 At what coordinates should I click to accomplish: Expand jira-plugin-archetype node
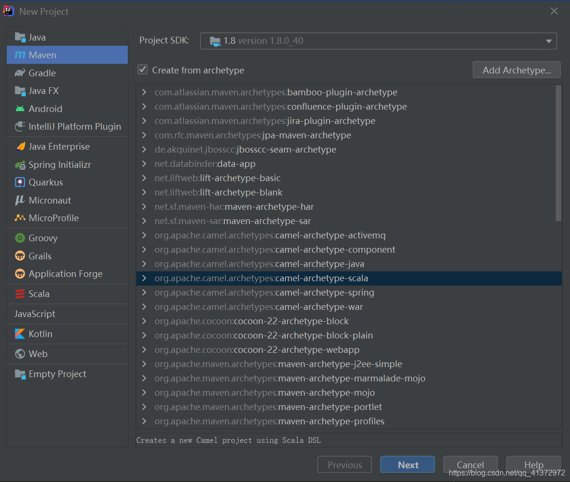[145, 121]
